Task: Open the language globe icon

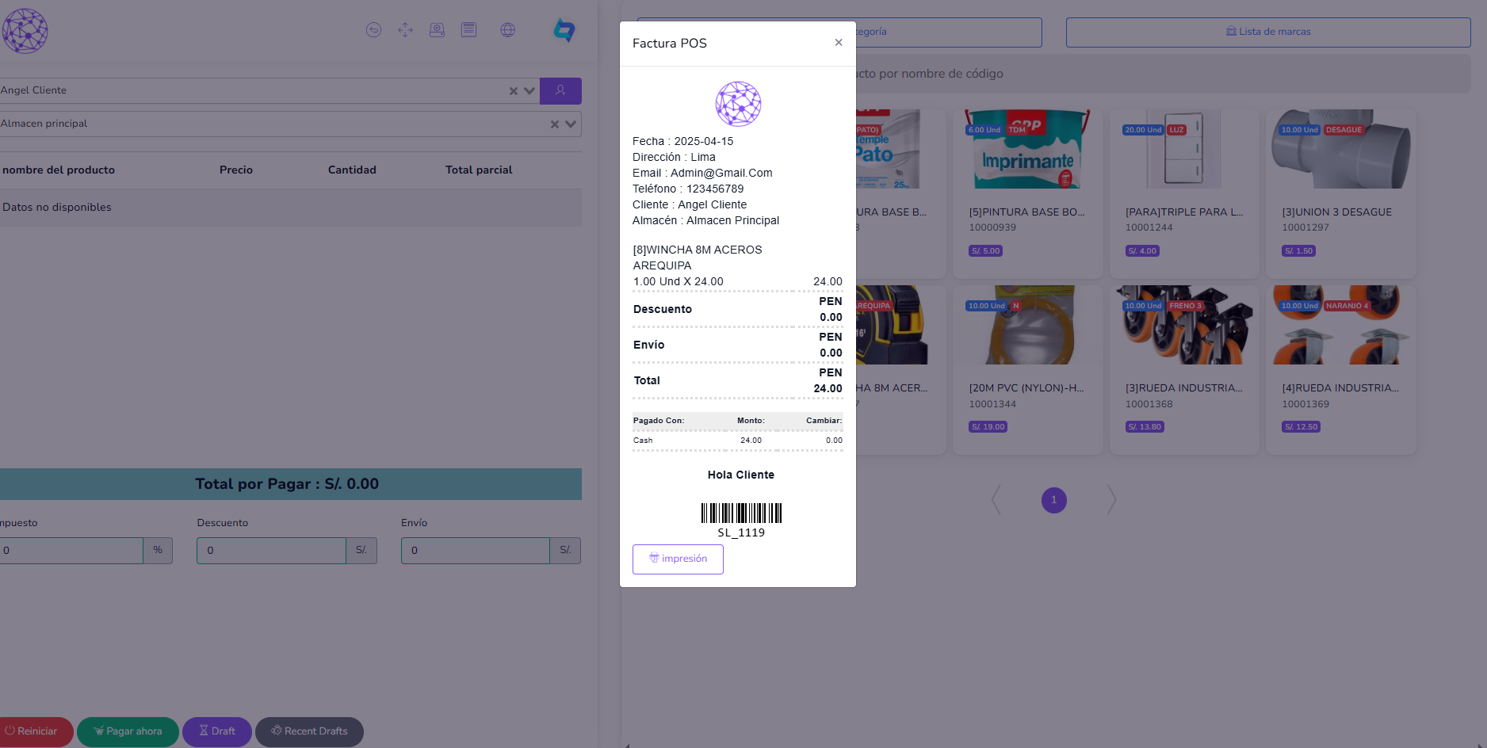Action: tap(507, 30)
